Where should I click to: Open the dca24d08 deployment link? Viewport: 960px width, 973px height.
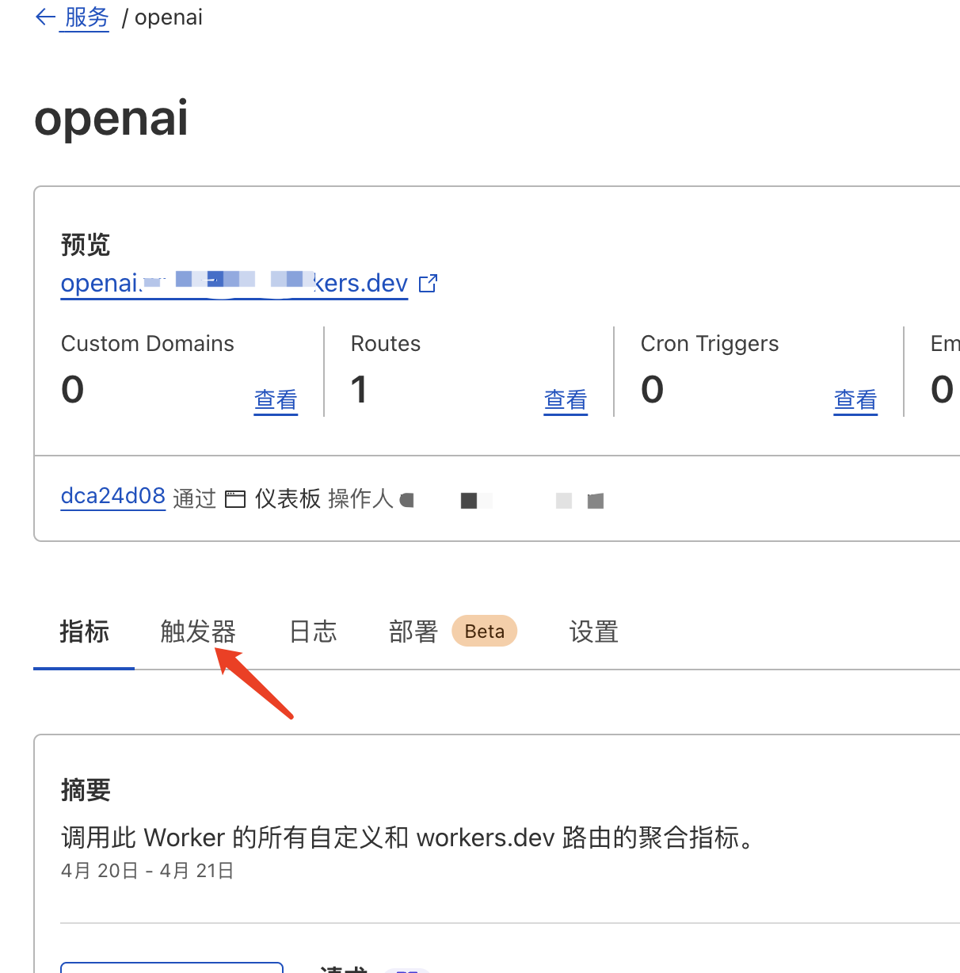(112, 496)
